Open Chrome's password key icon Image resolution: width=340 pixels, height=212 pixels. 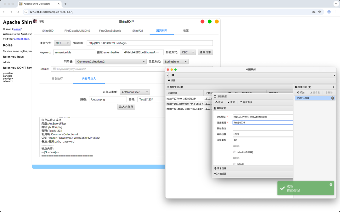tap(313, 12)
